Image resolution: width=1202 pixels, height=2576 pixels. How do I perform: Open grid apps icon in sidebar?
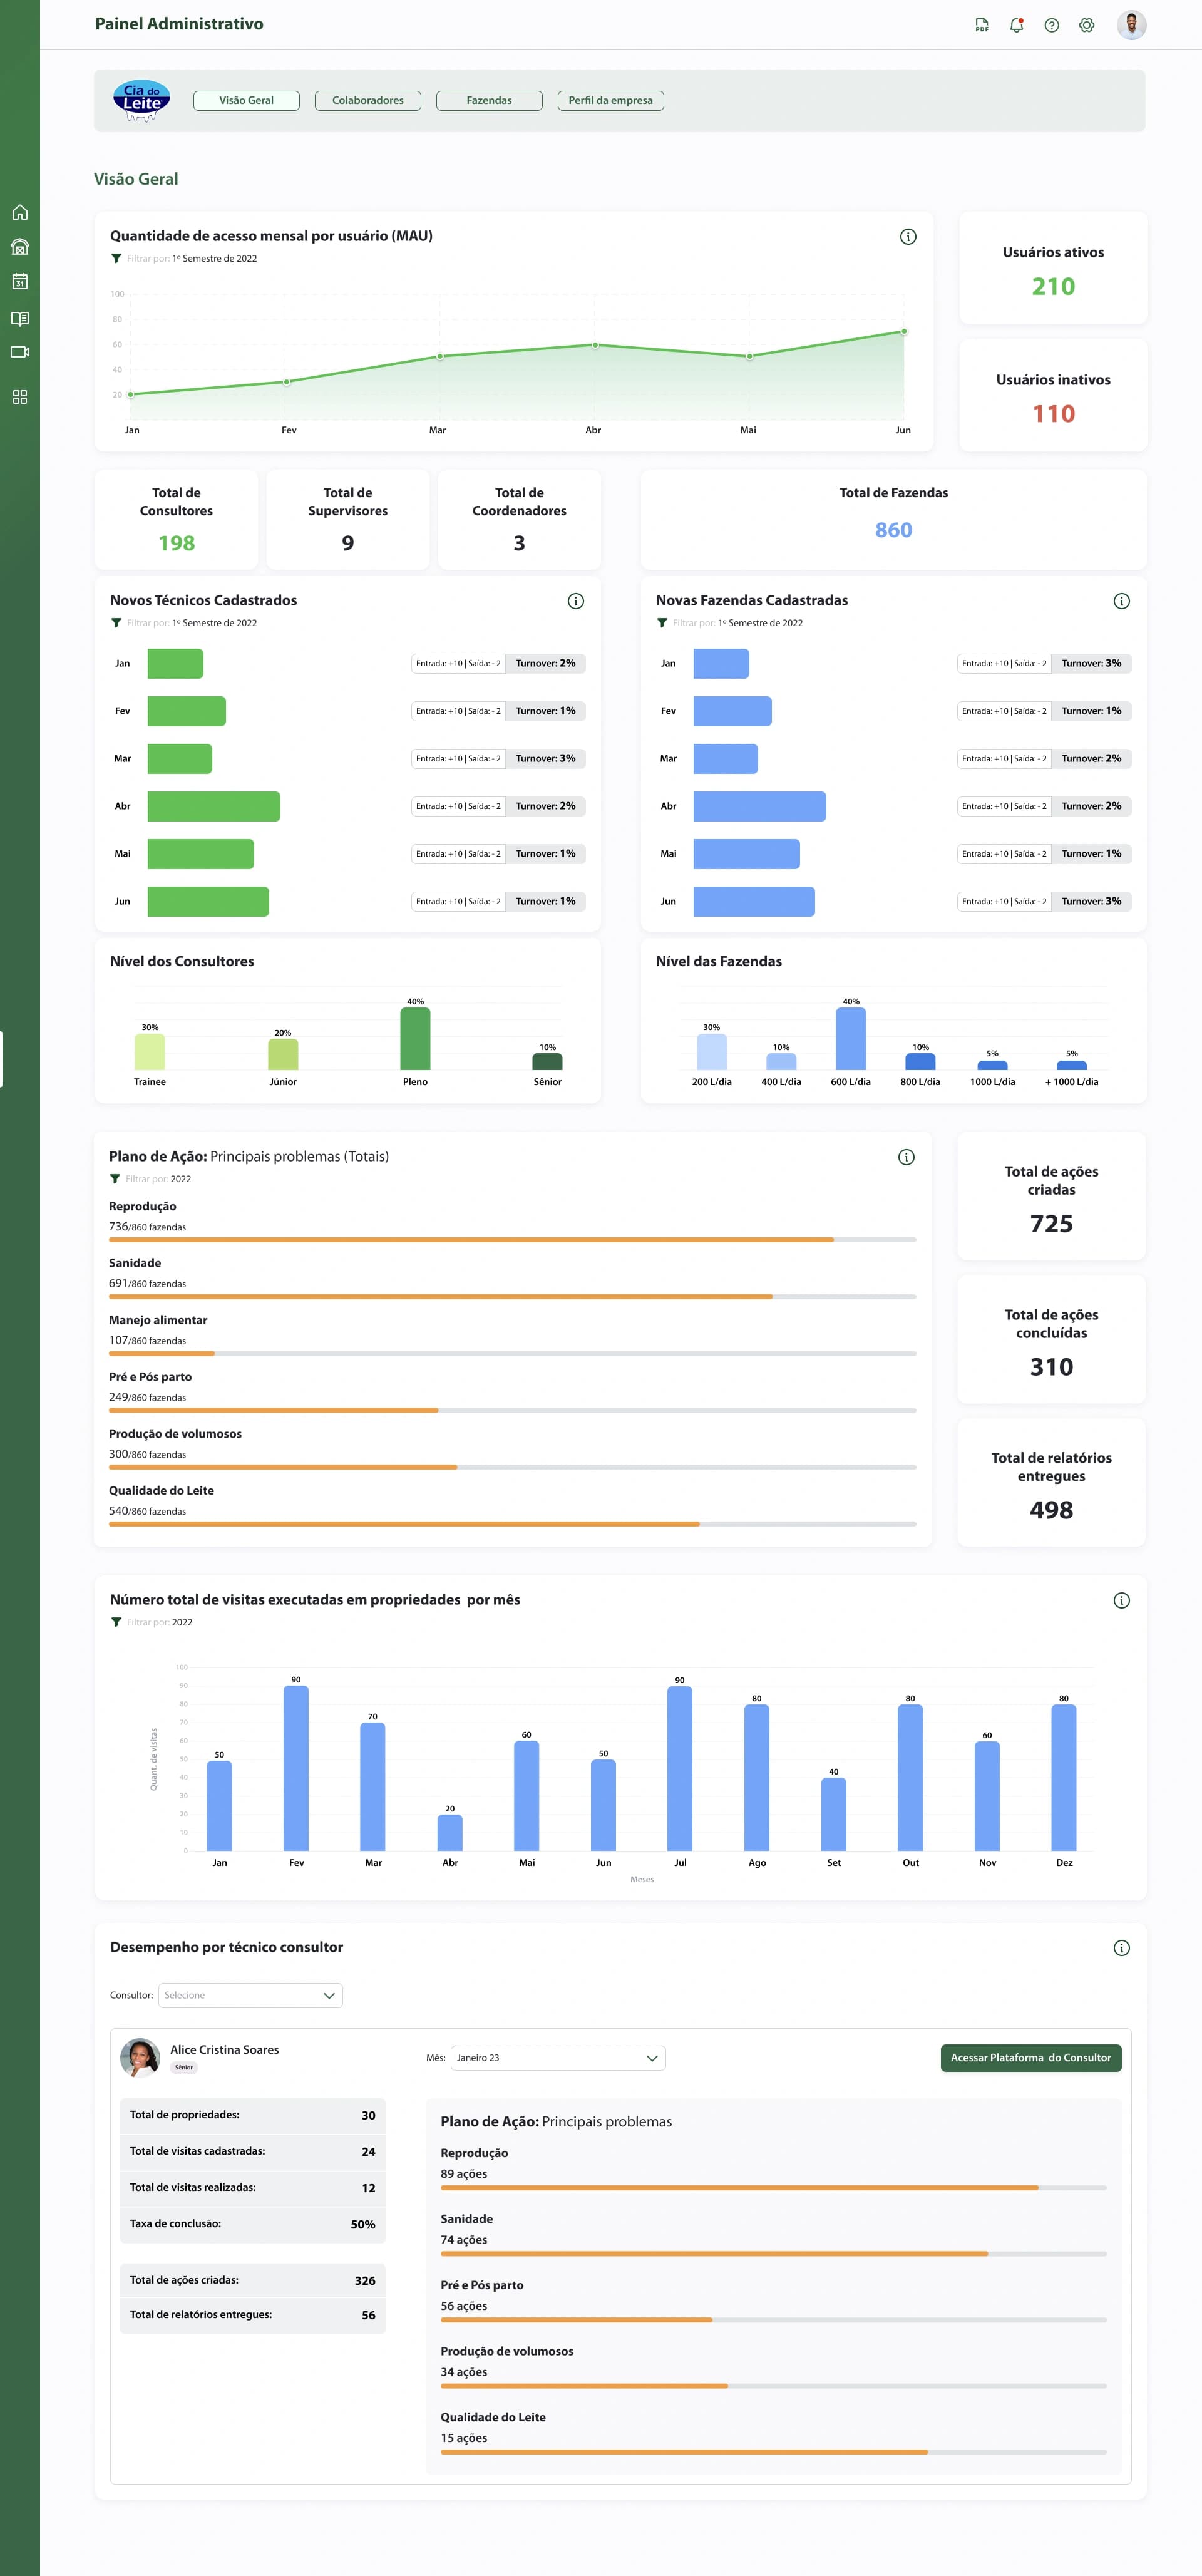(20, 397)
